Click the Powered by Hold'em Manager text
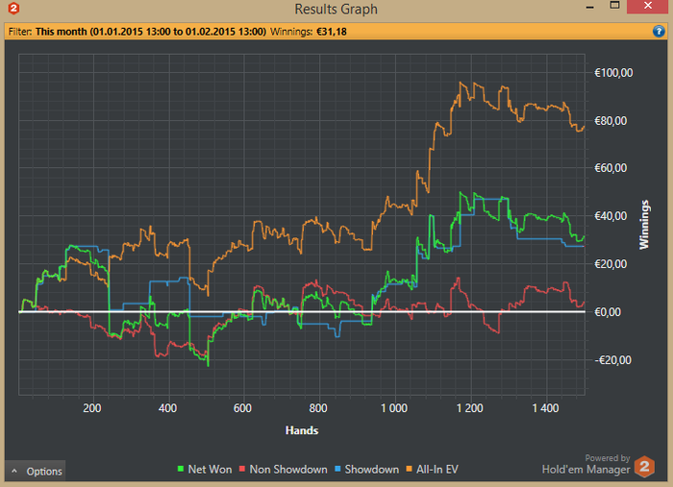The width and height of the screenshot is (673, 487). coord(586,465)
